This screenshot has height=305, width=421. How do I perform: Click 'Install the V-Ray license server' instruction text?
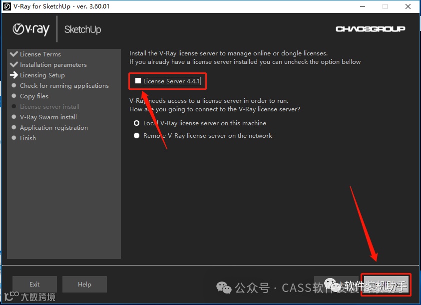229,53
